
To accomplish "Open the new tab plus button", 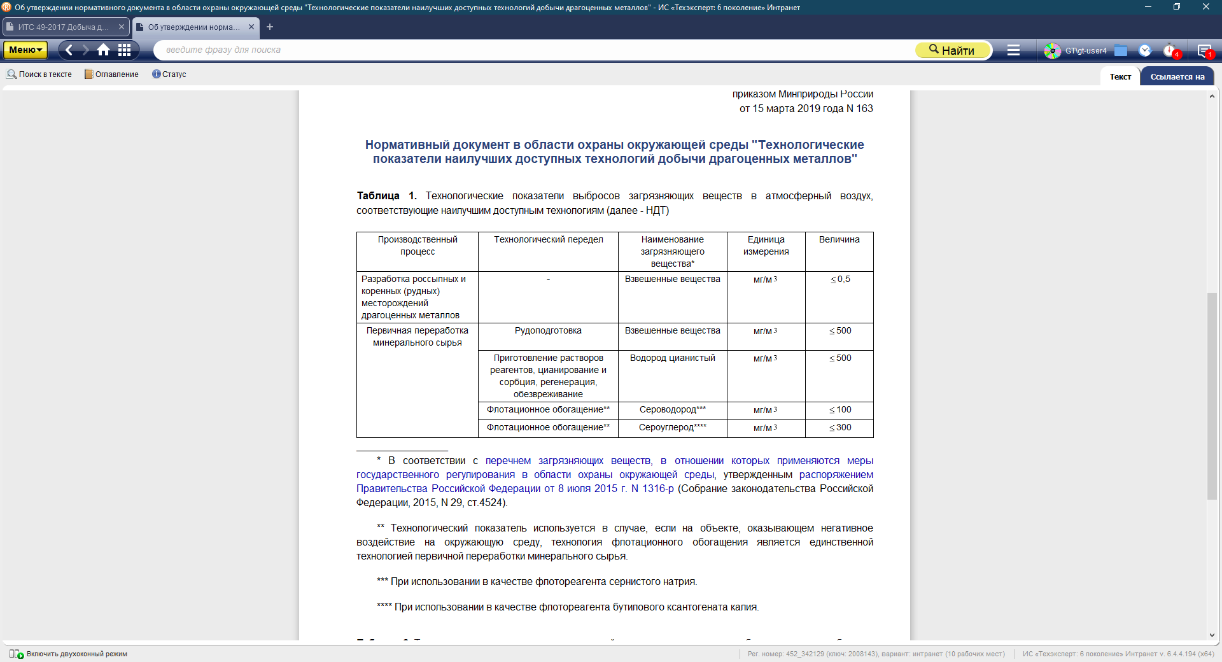I will (270, 27).
